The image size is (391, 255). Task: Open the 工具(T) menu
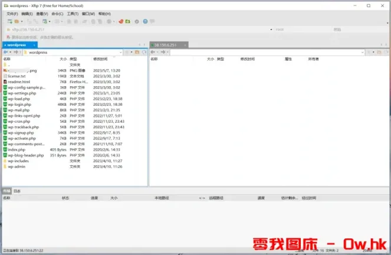click(x=72, y=13)
